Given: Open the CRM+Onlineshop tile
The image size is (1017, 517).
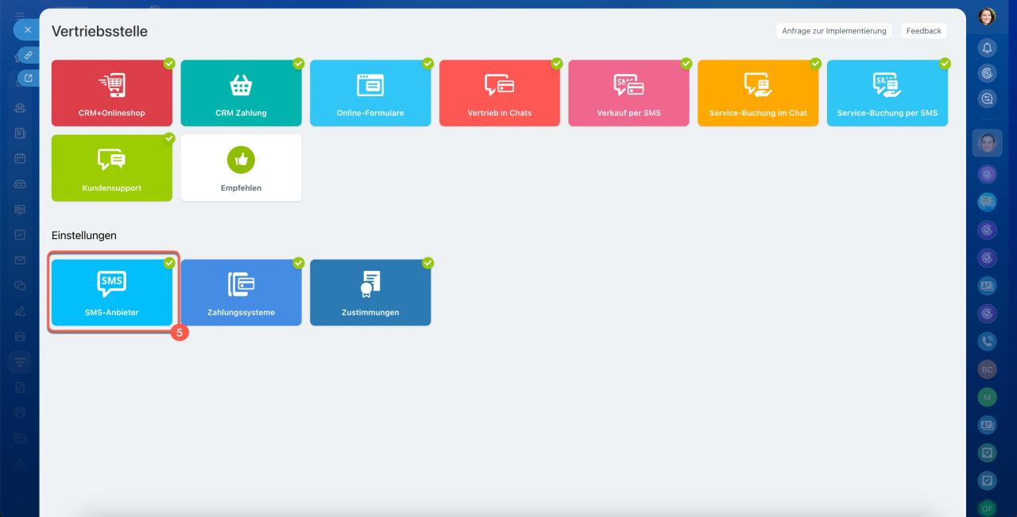Looking at the screenshot, I should click(x=112, y=93).
